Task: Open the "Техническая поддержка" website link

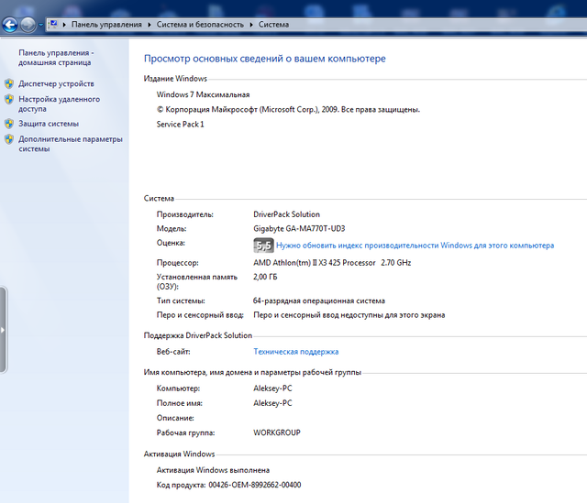Action: point(295,351)
